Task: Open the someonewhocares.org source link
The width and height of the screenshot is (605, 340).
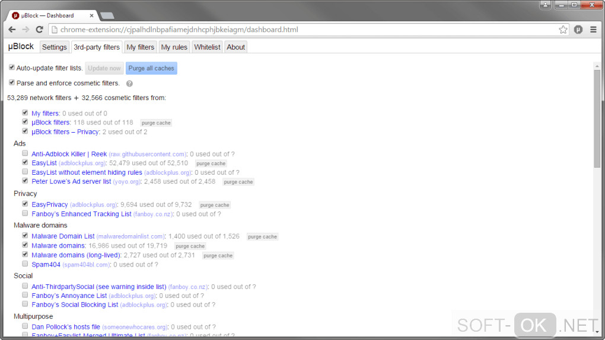Action: coord(135,328)
